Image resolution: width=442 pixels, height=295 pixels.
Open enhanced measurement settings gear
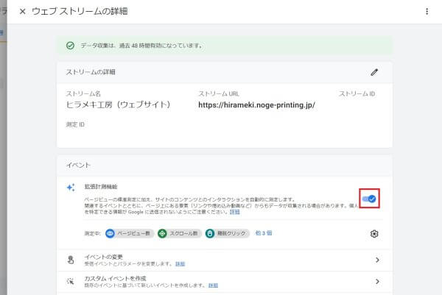374,234
